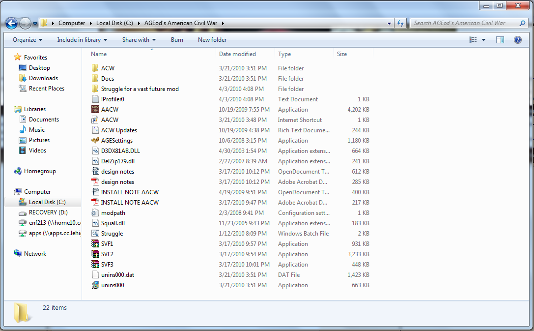
Task: Click the Burn toolbar button
Action: click(x=177, y=40)
